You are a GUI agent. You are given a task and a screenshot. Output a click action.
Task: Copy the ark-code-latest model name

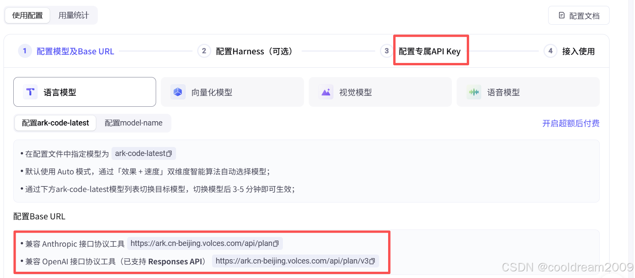click(x=169, y=154)
